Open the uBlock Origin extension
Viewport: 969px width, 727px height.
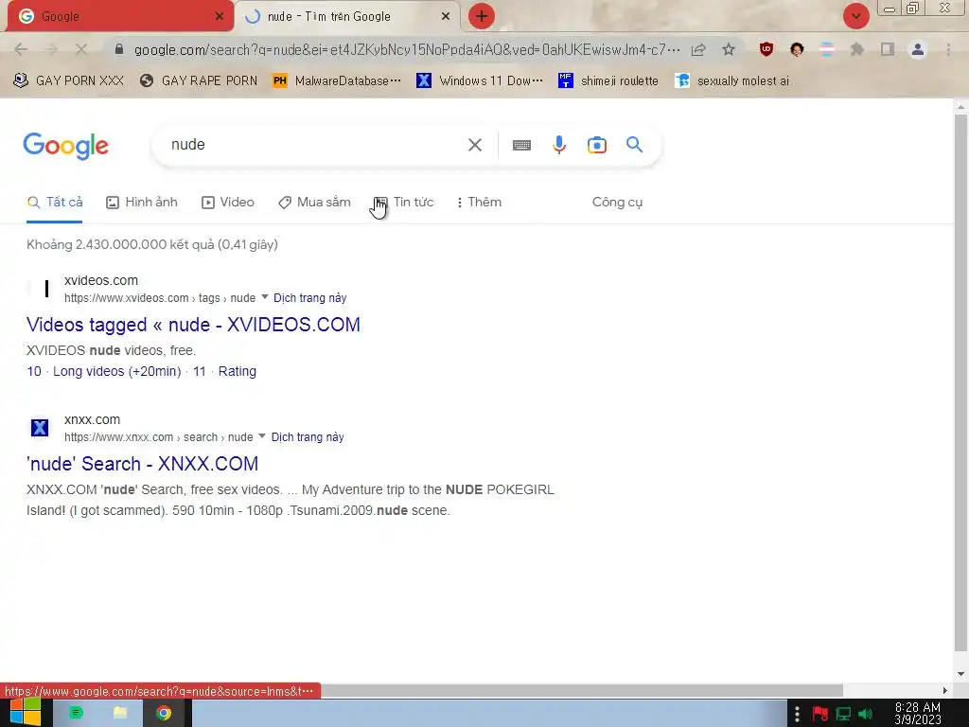(x=766, y=49)
